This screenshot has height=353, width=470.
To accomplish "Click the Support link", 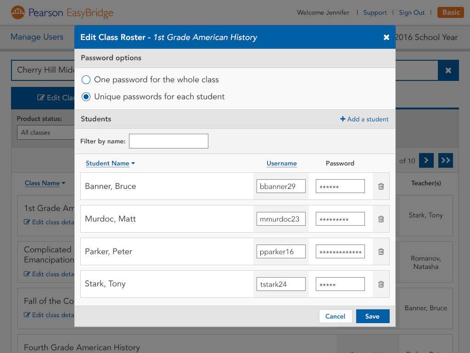I will (375, 12).
